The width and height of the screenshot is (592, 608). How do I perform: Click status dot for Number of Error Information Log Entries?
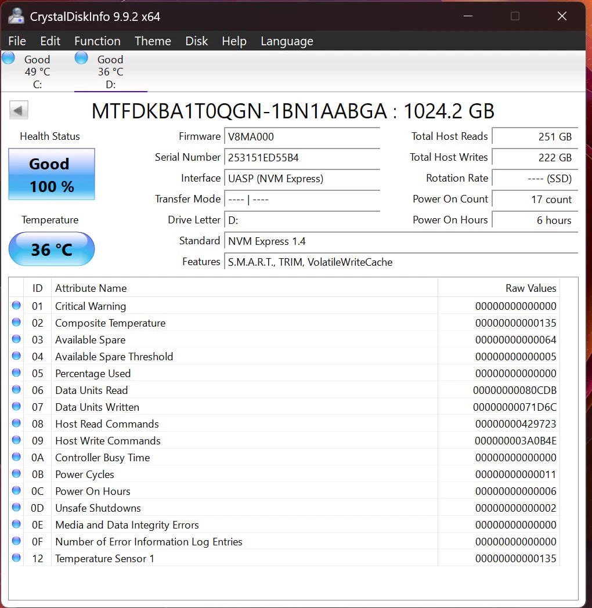pos(16,541)
